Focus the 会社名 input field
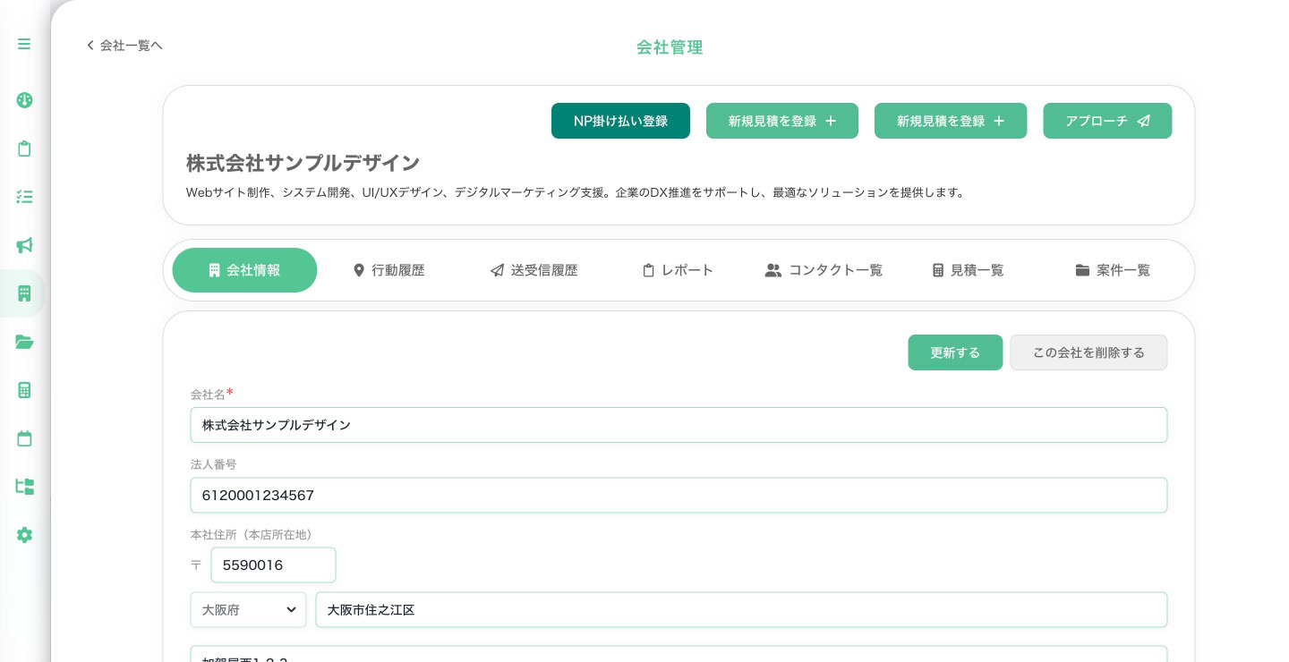 (679, 425)
